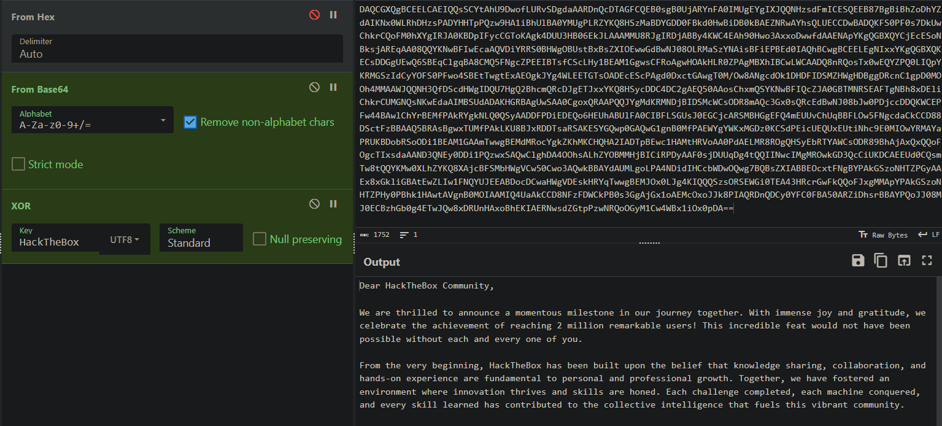Image resolution: width=942 pixels, height=426 pixels.
Task: Set breakpoint on XOR operation
Action: click(333, 204)
